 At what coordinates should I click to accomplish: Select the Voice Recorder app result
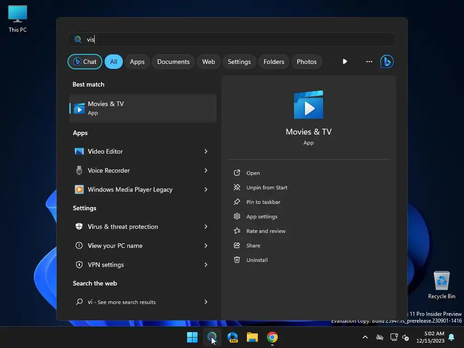tap(143, 170)
